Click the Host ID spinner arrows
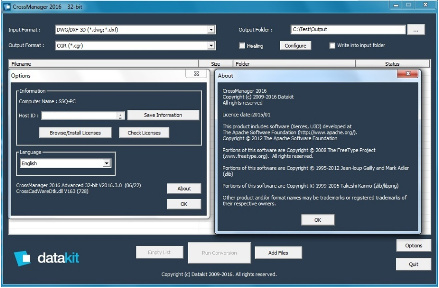Screen dimensions: 439x288 point(121,116)
